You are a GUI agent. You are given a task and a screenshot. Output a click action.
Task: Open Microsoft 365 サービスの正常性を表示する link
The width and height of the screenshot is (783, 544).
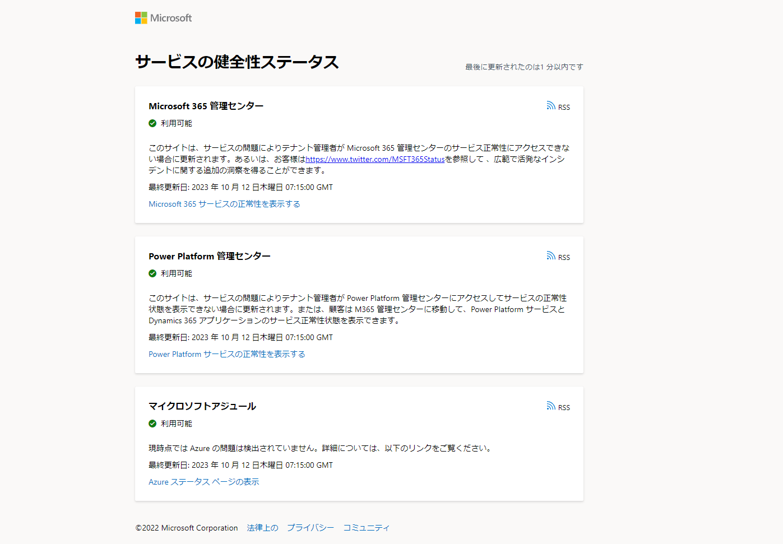(x=224, y=204)
